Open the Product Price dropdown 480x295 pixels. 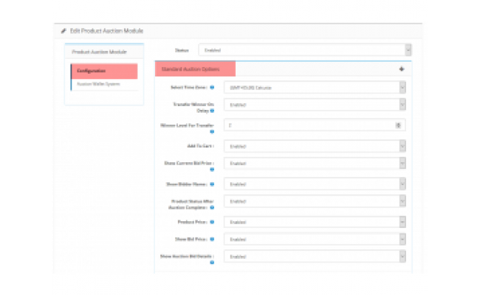[315, 222]
